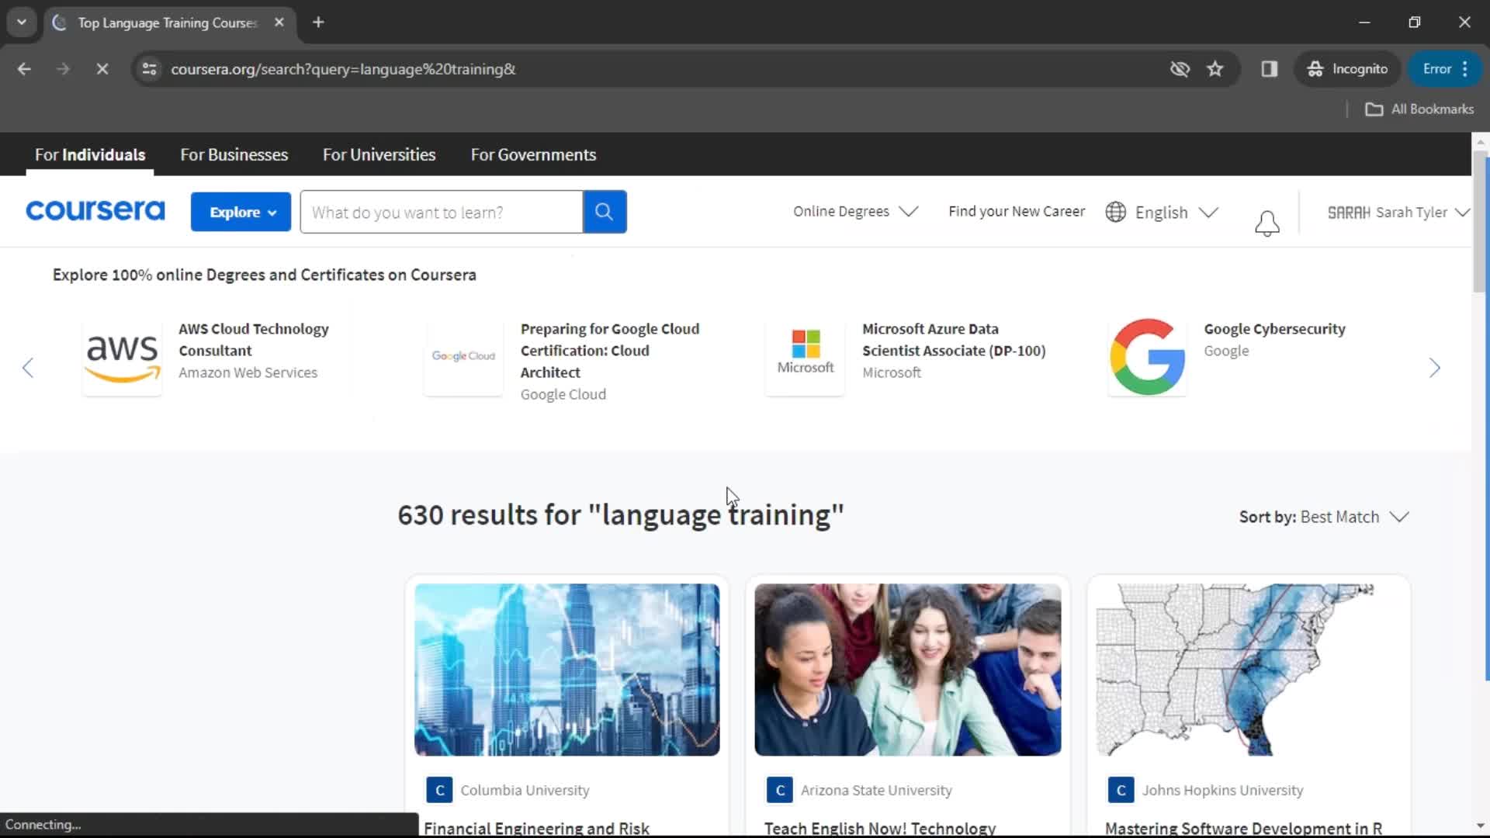This screenshot has width=1490, height=838.
Task: Click the Find your New Career link
Action: (1017, 211)
